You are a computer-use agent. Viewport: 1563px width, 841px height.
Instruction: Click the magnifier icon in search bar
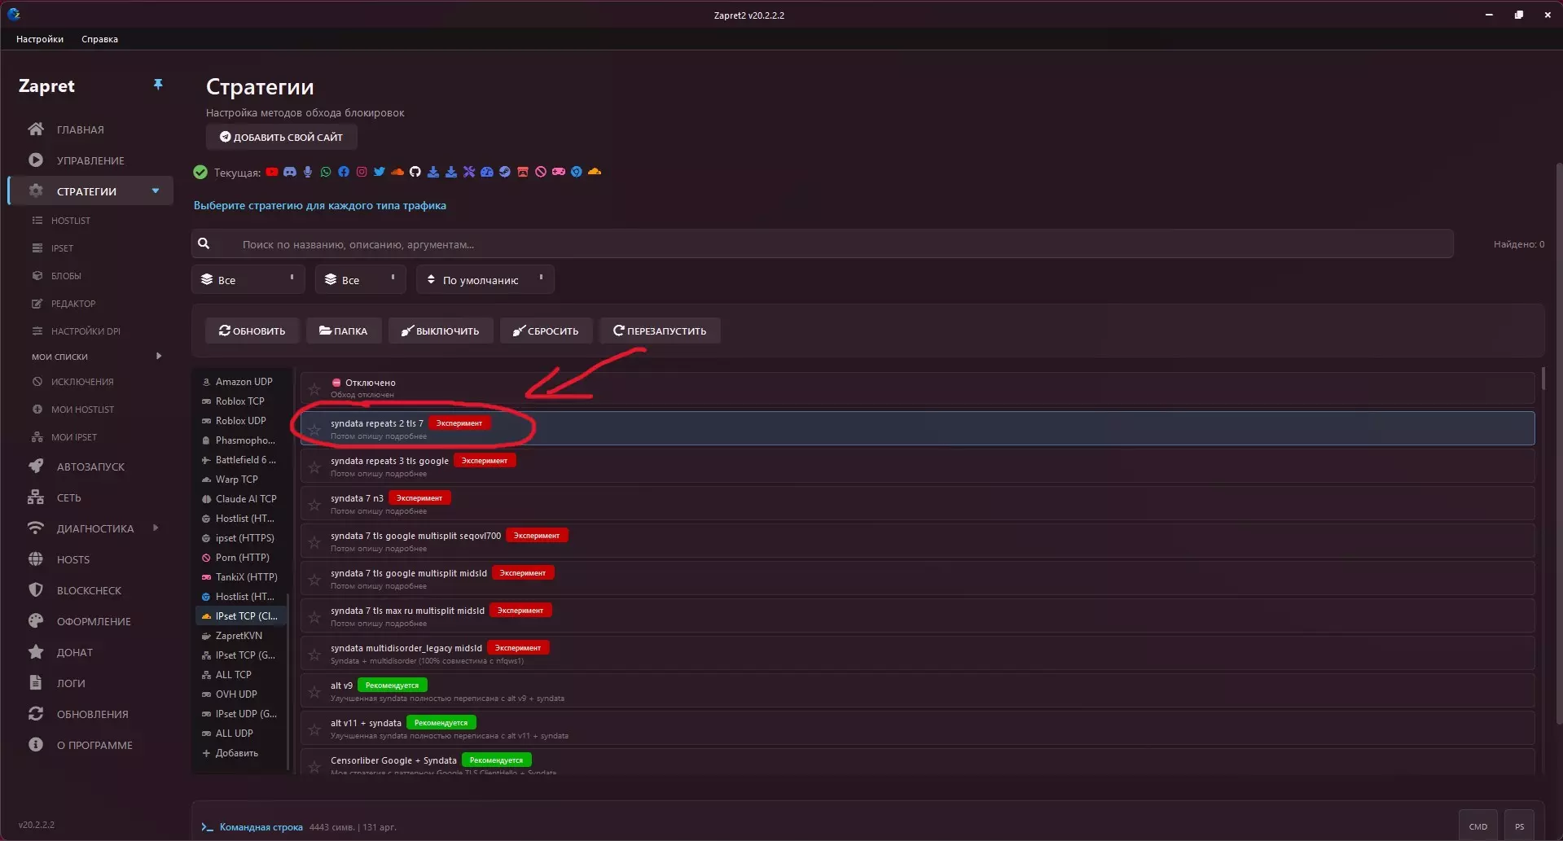point(204,243)
